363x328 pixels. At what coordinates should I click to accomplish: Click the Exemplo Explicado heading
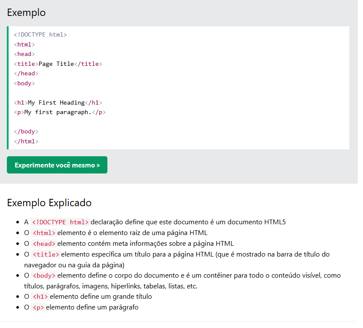click(x=49, y=203)
